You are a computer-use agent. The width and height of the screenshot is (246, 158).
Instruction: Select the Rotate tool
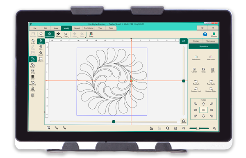(41, 35)
